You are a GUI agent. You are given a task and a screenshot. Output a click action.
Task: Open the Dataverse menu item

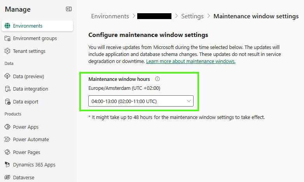pyautogui.click(x=23, y=177)
